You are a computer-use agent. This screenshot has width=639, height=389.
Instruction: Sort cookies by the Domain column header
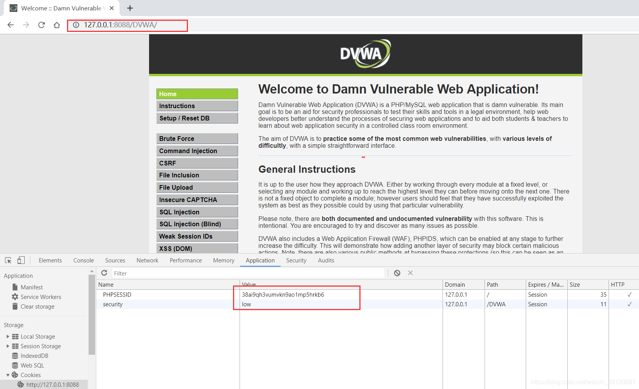pyautogui.click(x=464, y=285)
